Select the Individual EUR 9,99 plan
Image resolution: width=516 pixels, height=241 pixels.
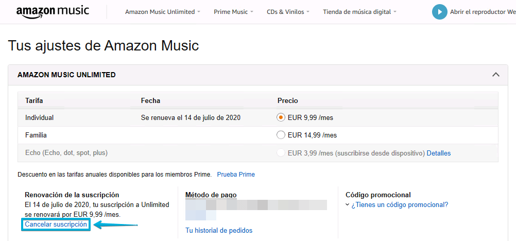tap(281, 117)
